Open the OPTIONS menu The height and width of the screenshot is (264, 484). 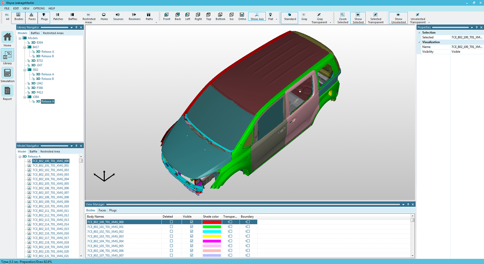[x=39, y=8]
